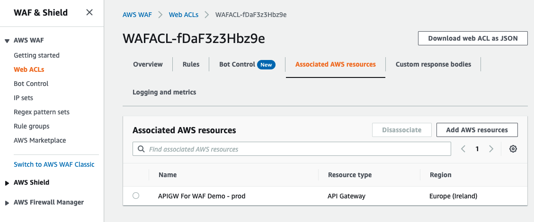
Task: Open IP sets in sidebar
Action: pos(24,98)
